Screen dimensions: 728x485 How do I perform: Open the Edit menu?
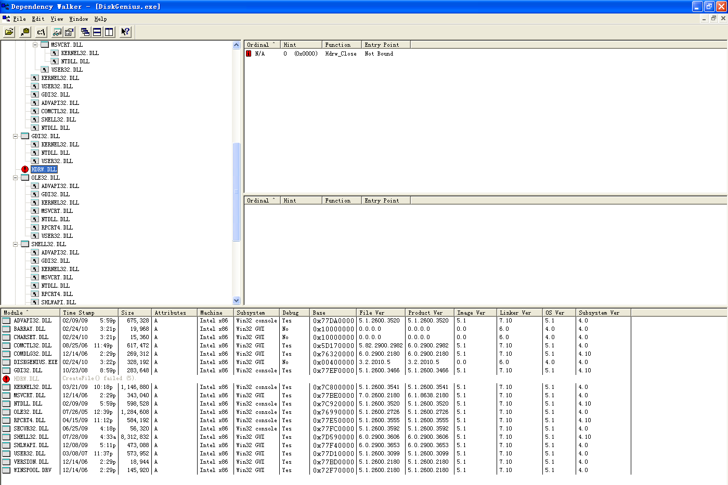pyautogui.click(x=38, y=19)
